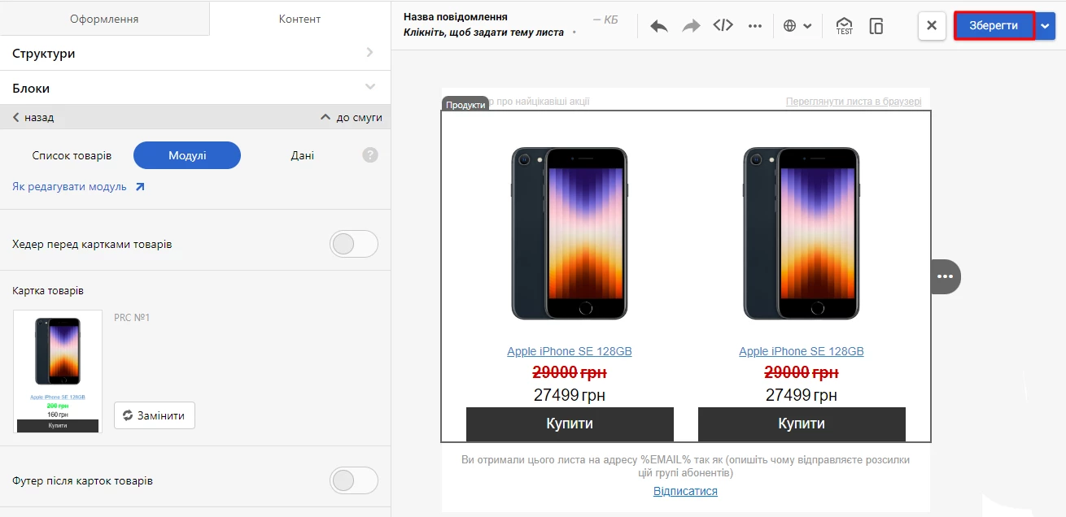This screenshot has height=517, width=1066.
Task: Open the HTML code editor icon
Action: click(723, 25)
